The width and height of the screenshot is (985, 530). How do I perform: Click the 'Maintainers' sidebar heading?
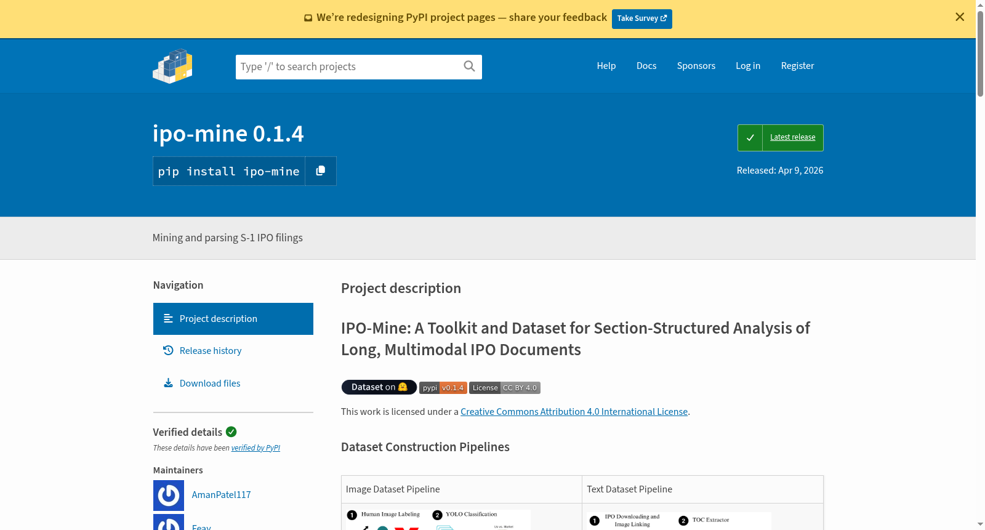click(x=178, y=470)
